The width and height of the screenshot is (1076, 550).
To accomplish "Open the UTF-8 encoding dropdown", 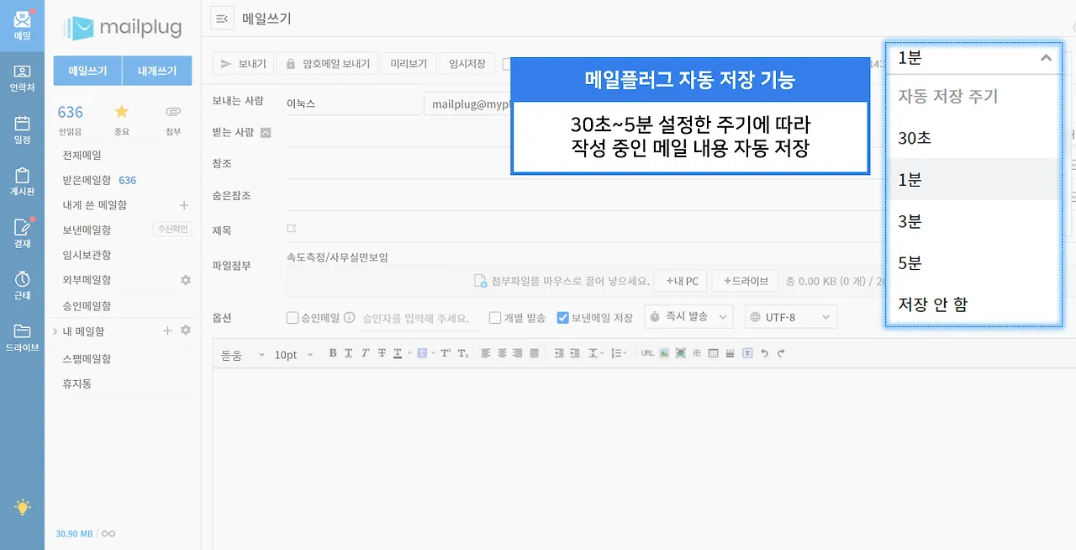I will (790, 317).
